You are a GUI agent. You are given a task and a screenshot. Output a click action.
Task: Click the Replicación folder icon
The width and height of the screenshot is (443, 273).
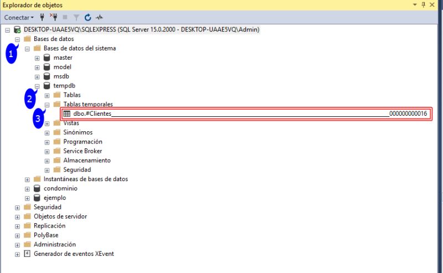pos(27,225)
